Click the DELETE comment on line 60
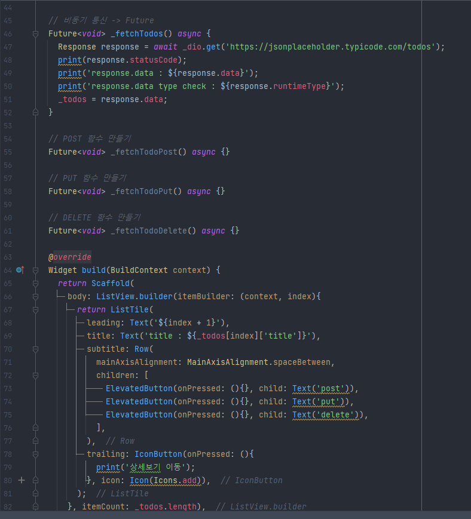This screenshot has height=519, width=471. pos(94,217)
